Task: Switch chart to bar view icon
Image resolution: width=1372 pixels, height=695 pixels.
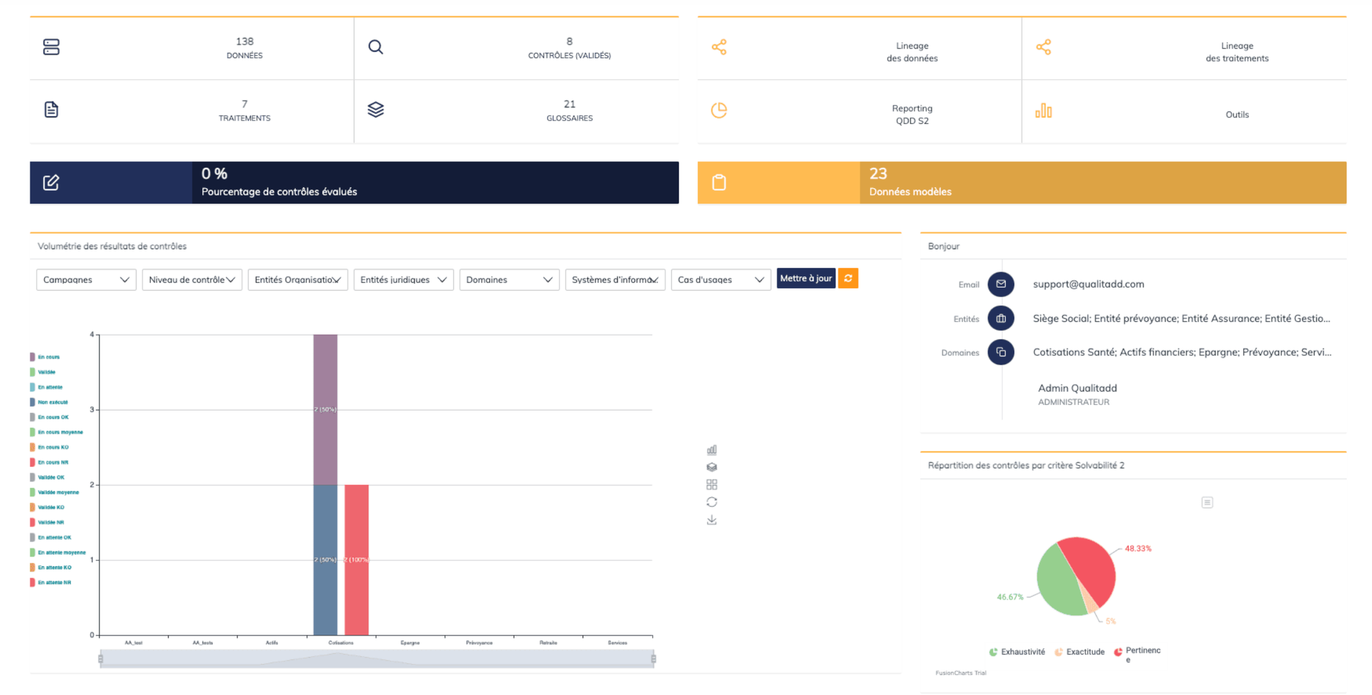Action: pos(711,450)
